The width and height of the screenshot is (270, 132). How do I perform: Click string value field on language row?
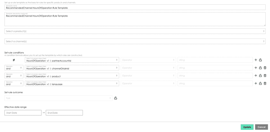click(x=215, y=83)
